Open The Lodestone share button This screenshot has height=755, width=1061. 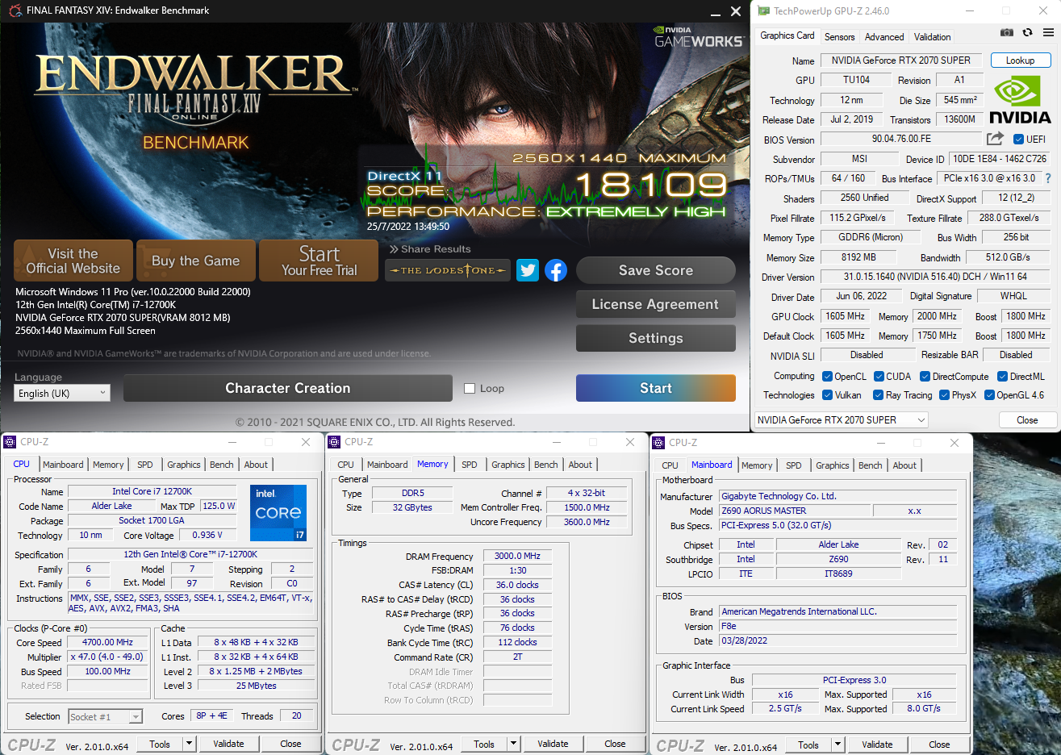click(x=448, y=270)
